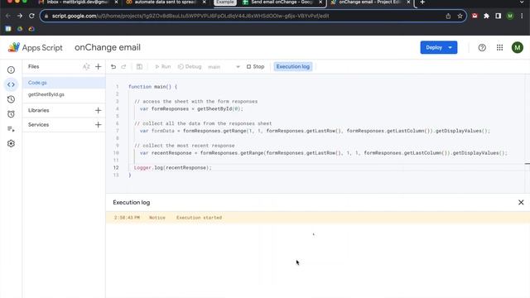Switch to Send email onChange Google Sheets tab
This screenshot has width=530, height=298.
(278, 2)
